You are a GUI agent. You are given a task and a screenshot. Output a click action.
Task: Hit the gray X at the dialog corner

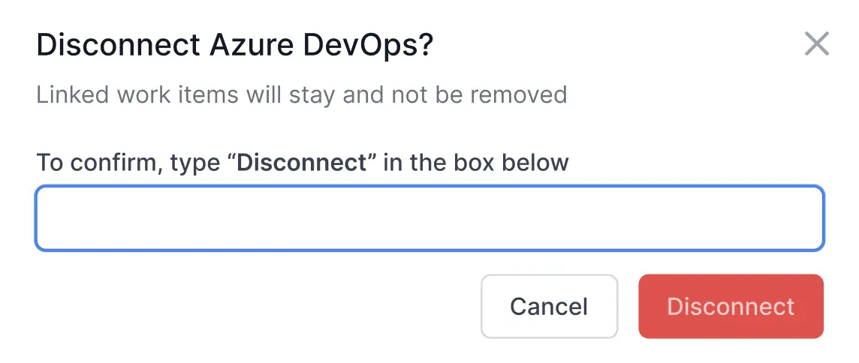[816, 44]
